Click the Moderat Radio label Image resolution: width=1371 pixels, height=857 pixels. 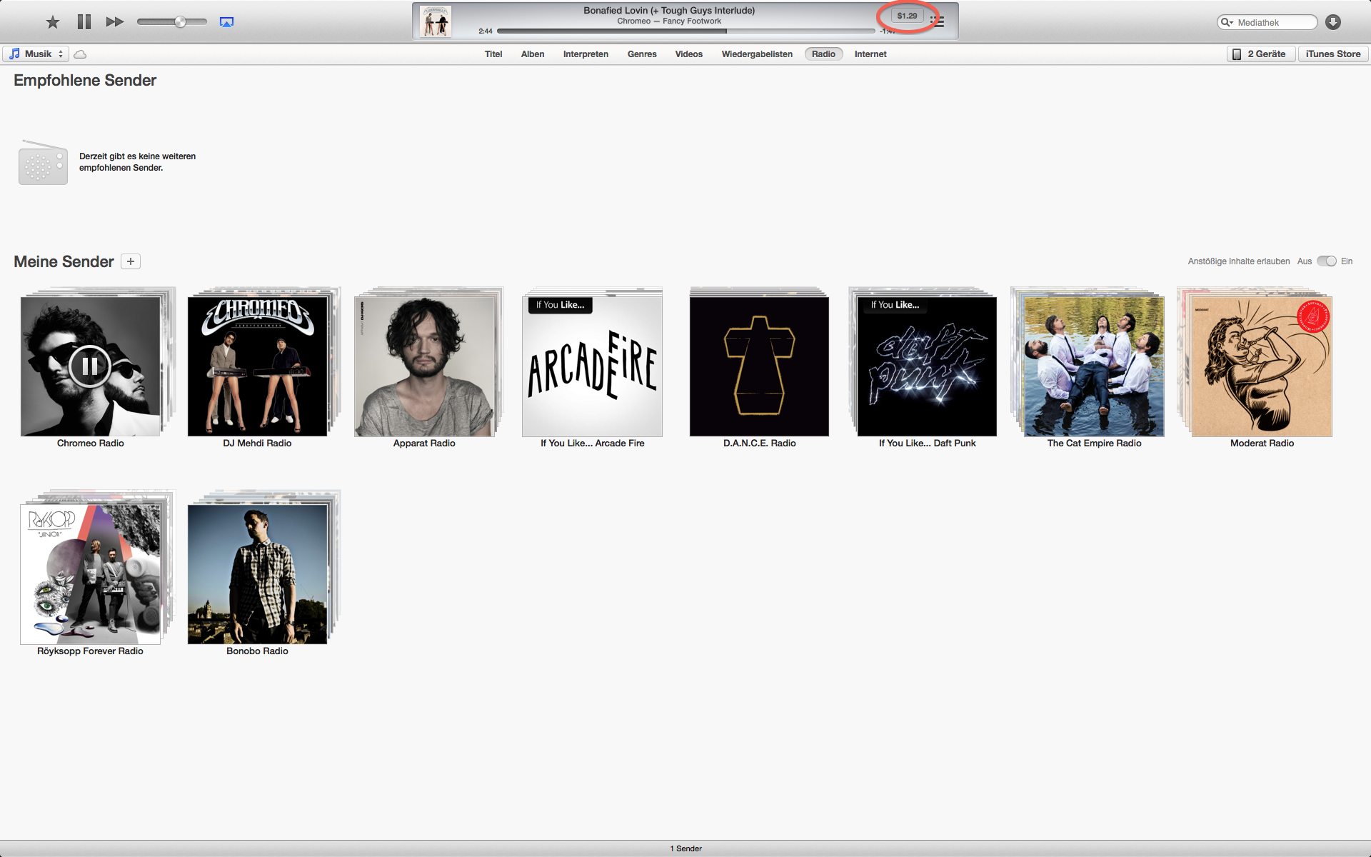pos(1262,443)
